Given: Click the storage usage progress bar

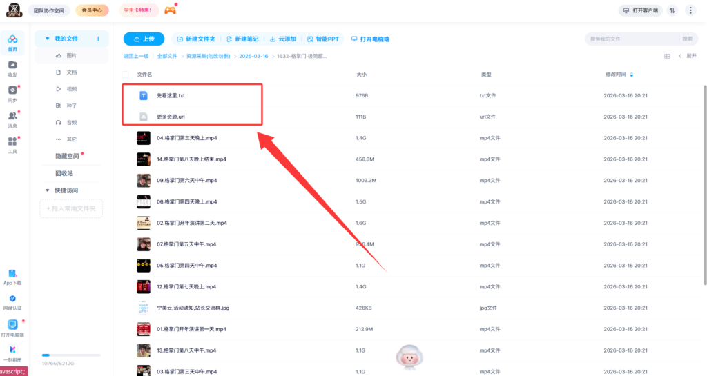Looking at the screenshot, I should (x=71, y=355).
